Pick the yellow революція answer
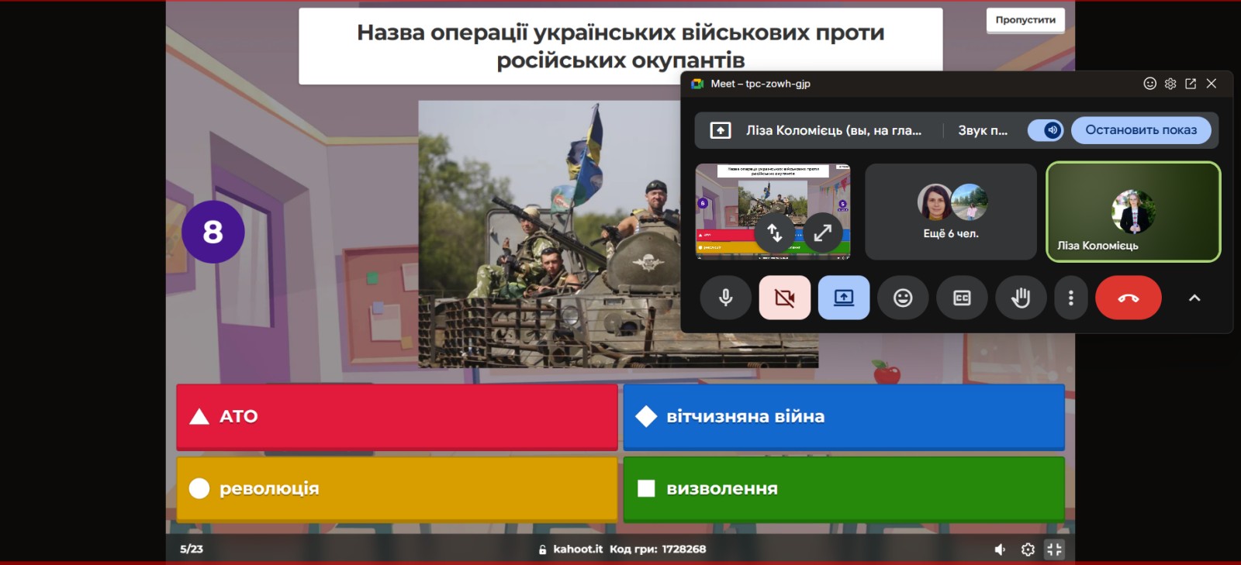The height and width of the screenshot is (565, 1241). pos(396,489)
